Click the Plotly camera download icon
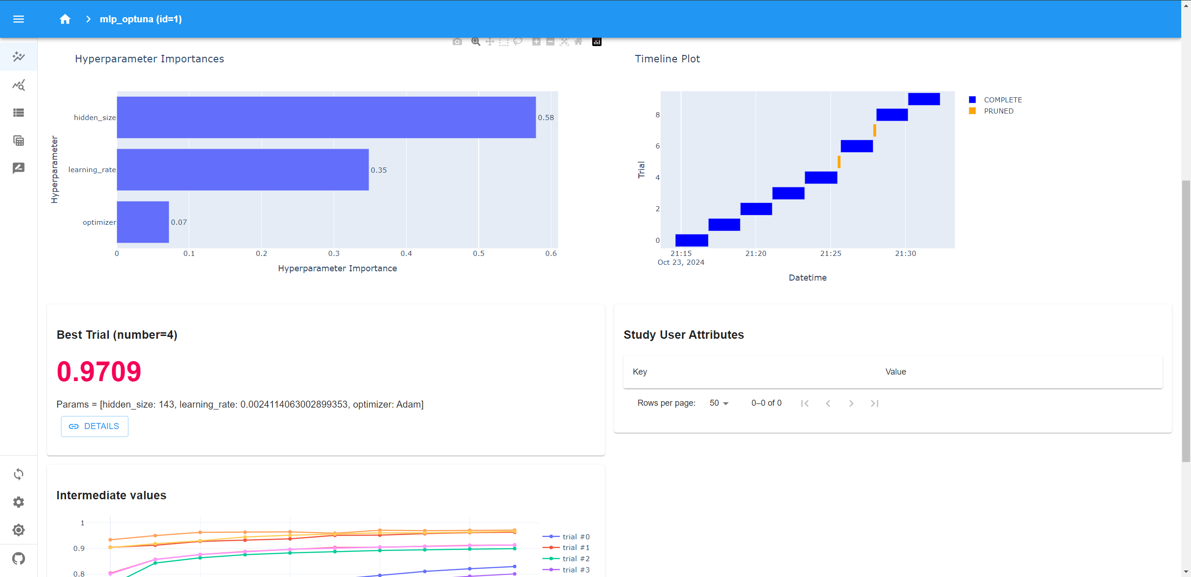The image size is (1191, 577). point(457,42)
